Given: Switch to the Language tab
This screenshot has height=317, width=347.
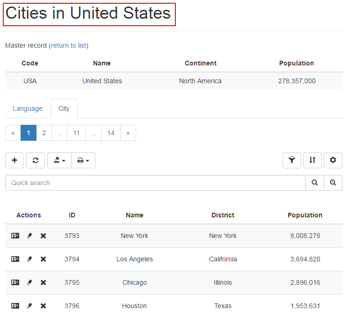Looking at the screenshot, I should [28, 108].
